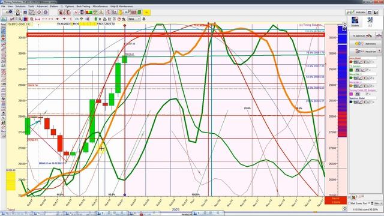This screenshot has height=216, width=384.
Task: Click the red power-circle toolbar icon
Action: [x=119, y=19]
